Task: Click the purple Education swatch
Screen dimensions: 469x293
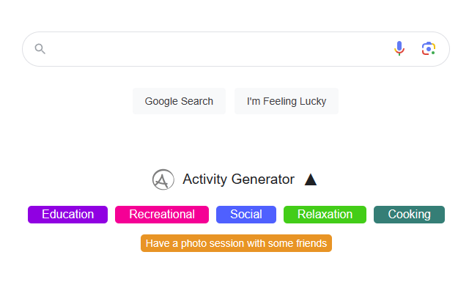Action: pyautogui.click(x=67, y=215)
